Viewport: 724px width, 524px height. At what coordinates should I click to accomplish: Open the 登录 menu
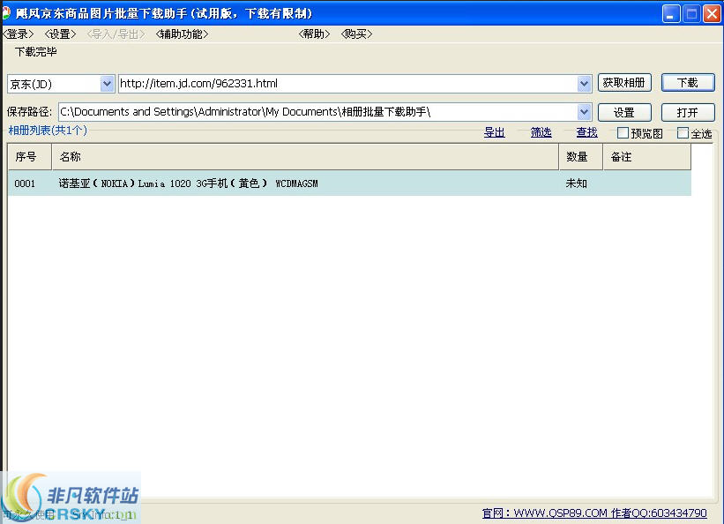pos(19,34)
